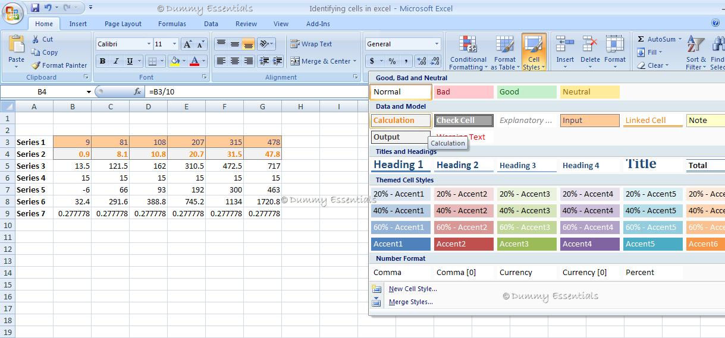Open Conditional Formatting menu
The height and width of the screenshot is (338, 725).
[468, 52]
